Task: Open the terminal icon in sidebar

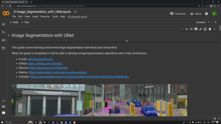Action: point(3,113)
